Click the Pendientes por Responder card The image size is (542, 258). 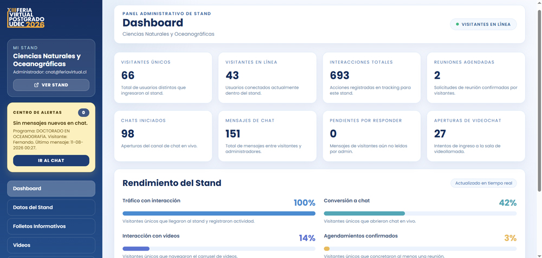coord(372,136)
